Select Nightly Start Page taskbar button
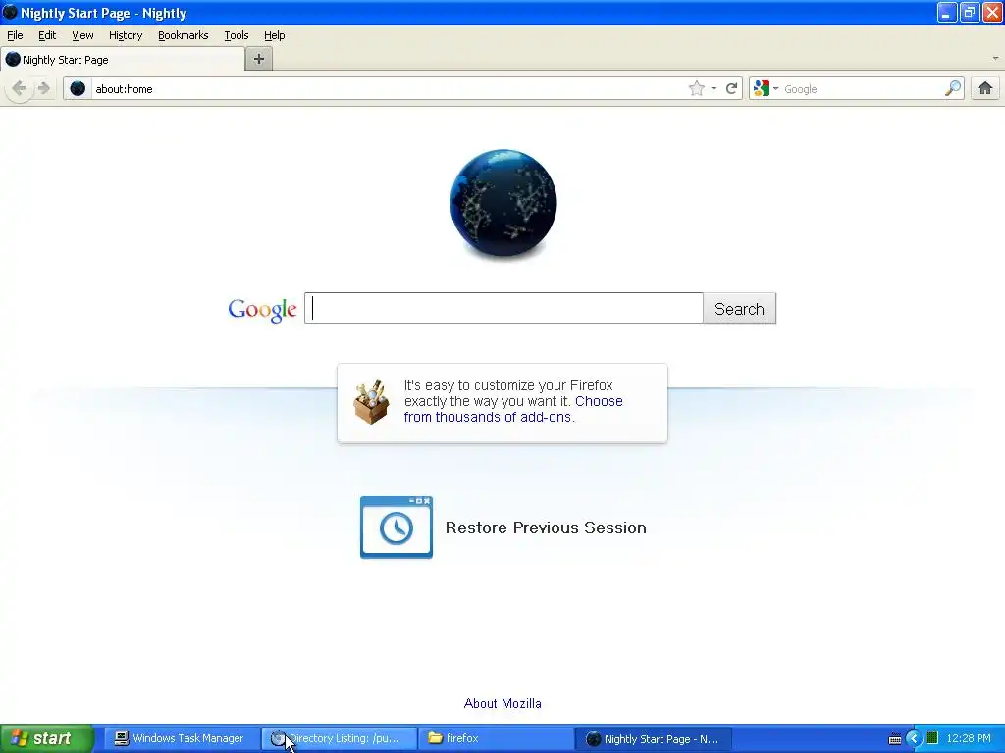The height and width of the screenshot is (753, 1005). pyautogui.click(x=653, y=738)
